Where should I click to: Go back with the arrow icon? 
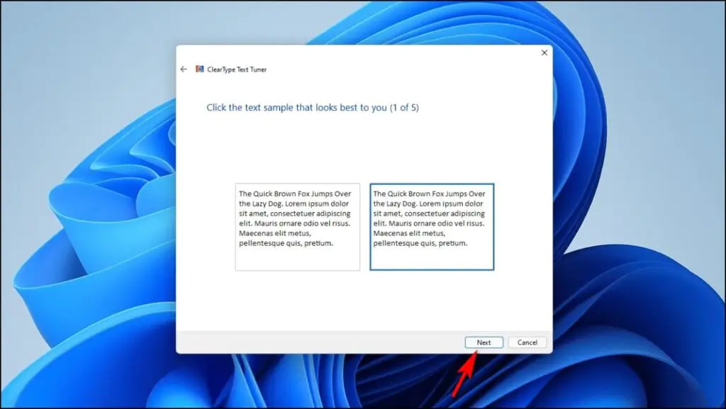point(184,69)
